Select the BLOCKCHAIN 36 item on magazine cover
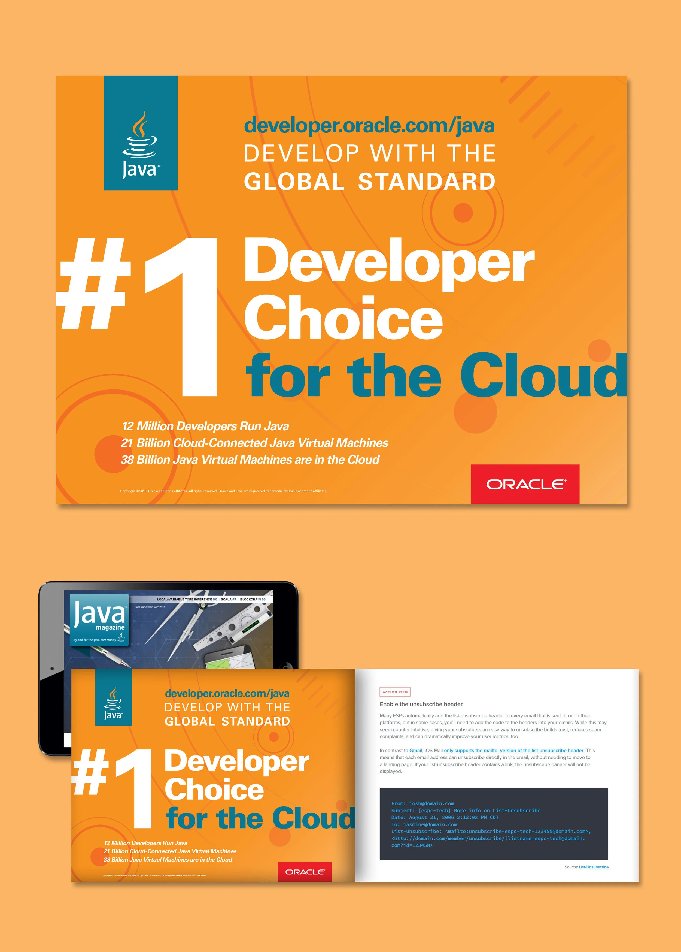The height and width of the screenshot is (952, 681). pos(253,599)
